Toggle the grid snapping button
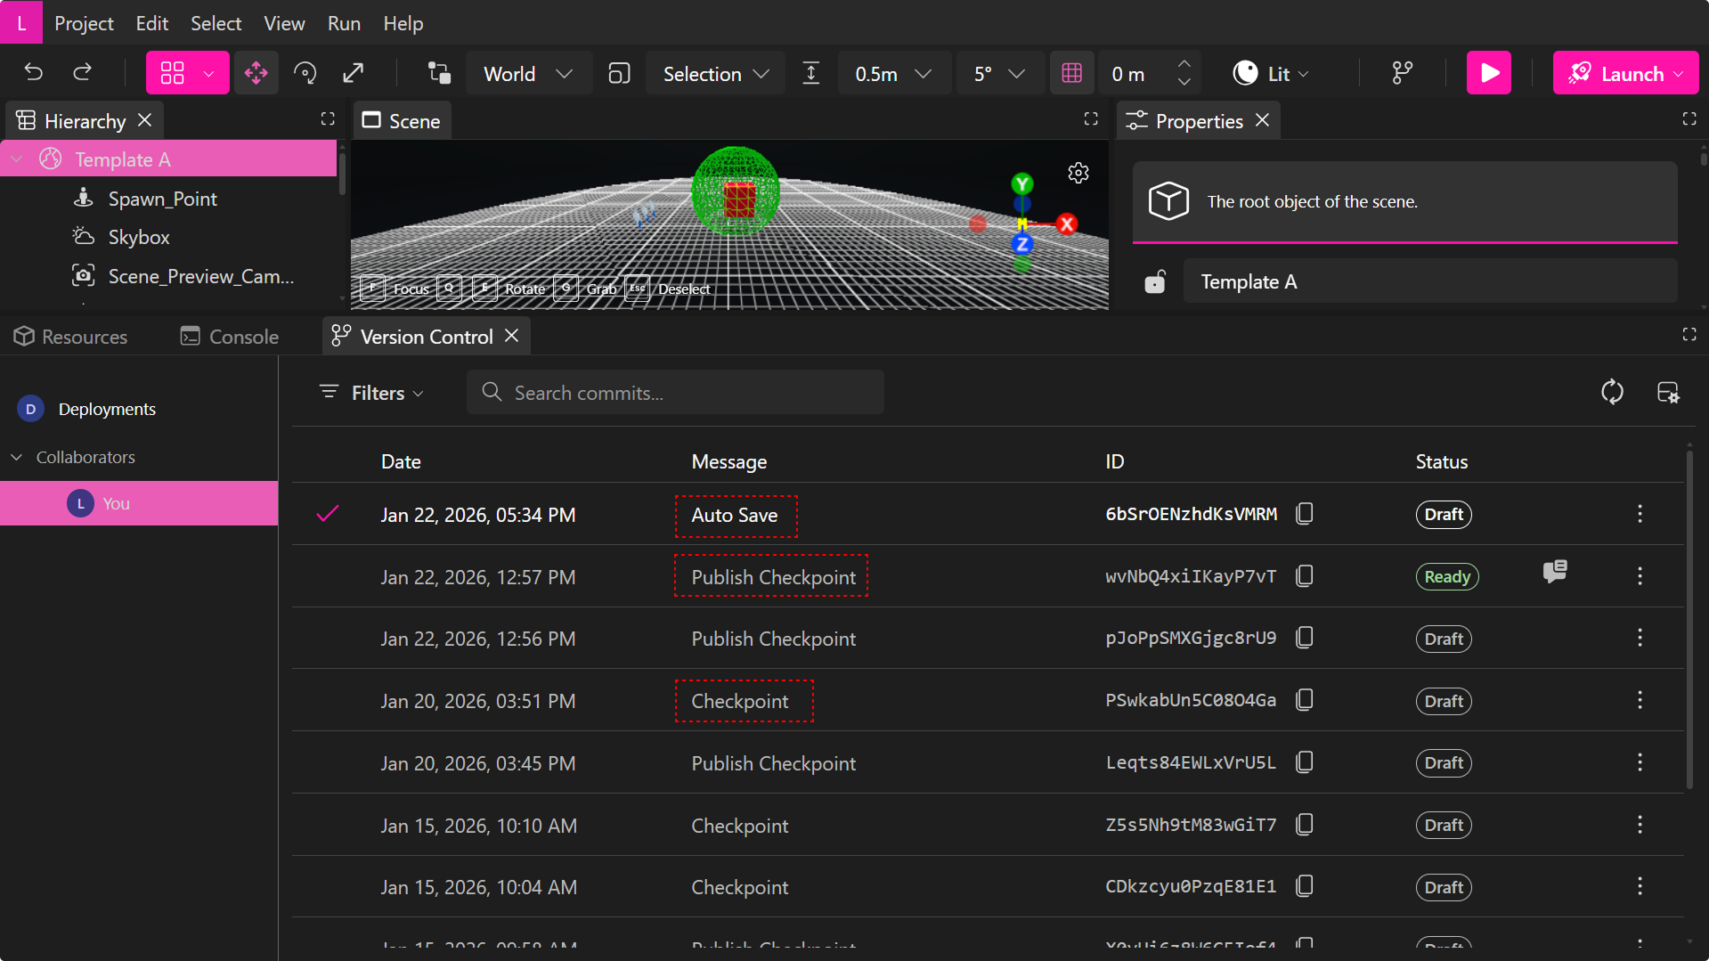Image resolution: width=1709 pixels, height=961 pixels. point(1071,74)
